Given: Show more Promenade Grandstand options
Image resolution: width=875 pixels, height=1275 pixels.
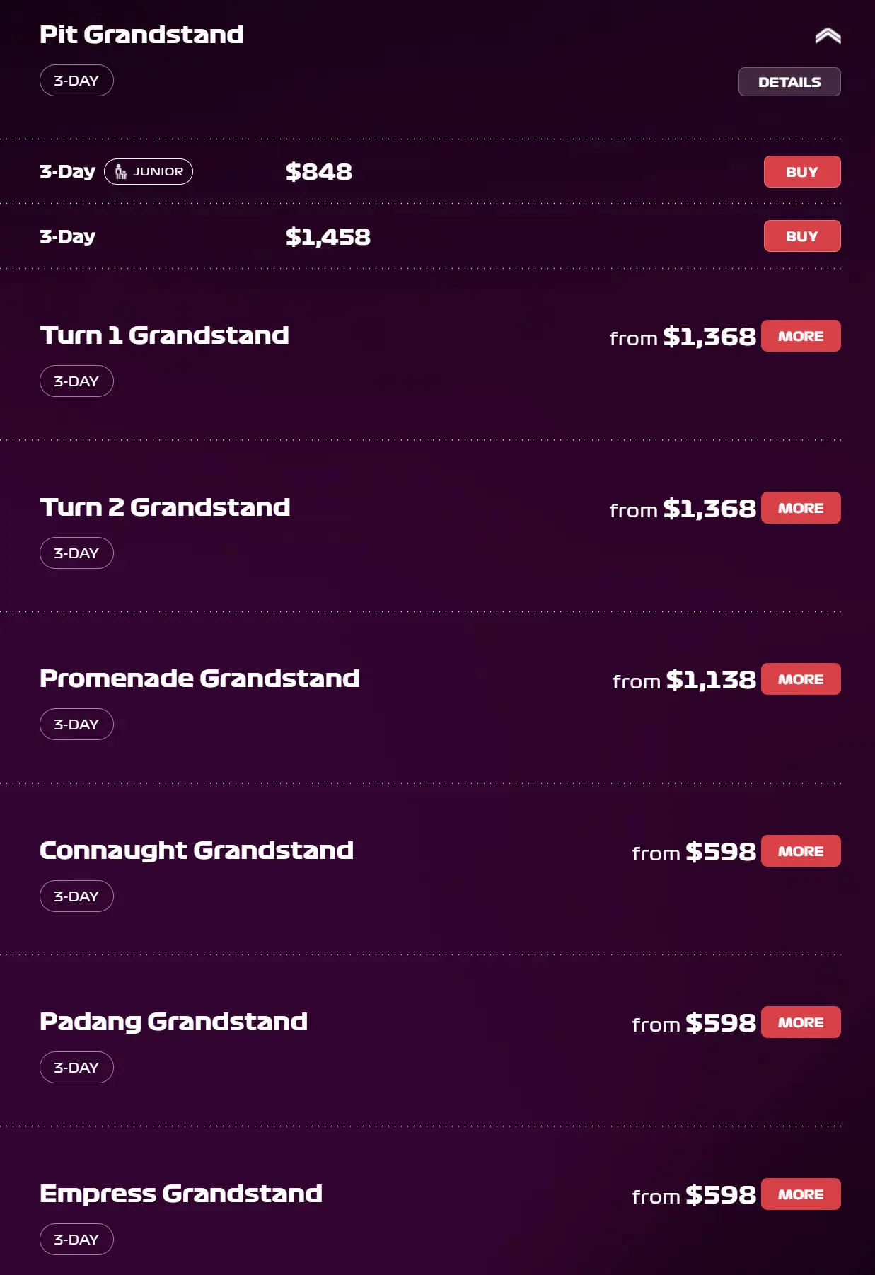Looking at the screenshot, I should 800,679.
